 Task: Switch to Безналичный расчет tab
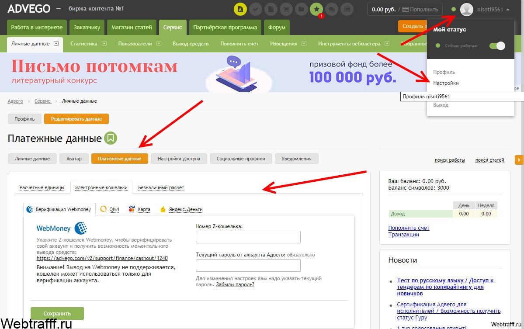click(161, 187)
